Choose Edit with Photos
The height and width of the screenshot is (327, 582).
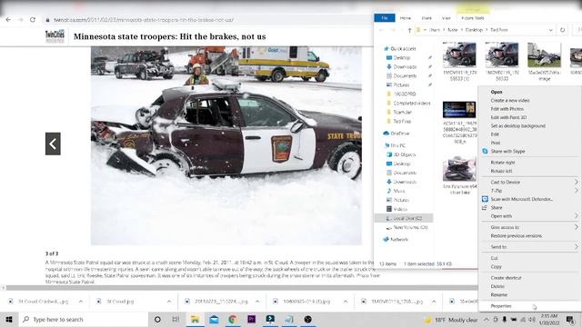pos(507,109)
